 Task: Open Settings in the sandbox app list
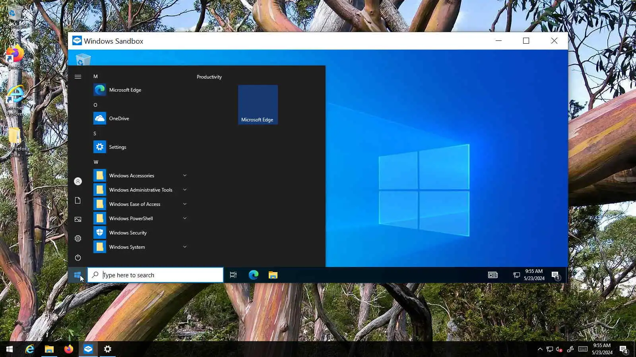point(140,147)
